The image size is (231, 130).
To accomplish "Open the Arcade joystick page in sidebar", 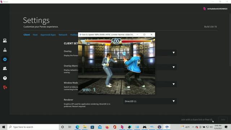I will (x=5, y=50).
